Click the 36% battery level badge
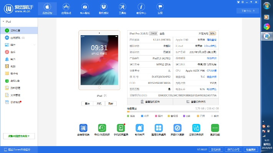Viewport: 273px width, 153px height. [212, 34]
